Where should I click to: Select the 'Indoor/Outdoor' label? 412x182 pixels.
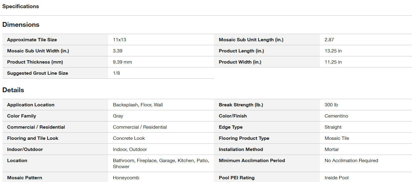click(x=25, y=149)
